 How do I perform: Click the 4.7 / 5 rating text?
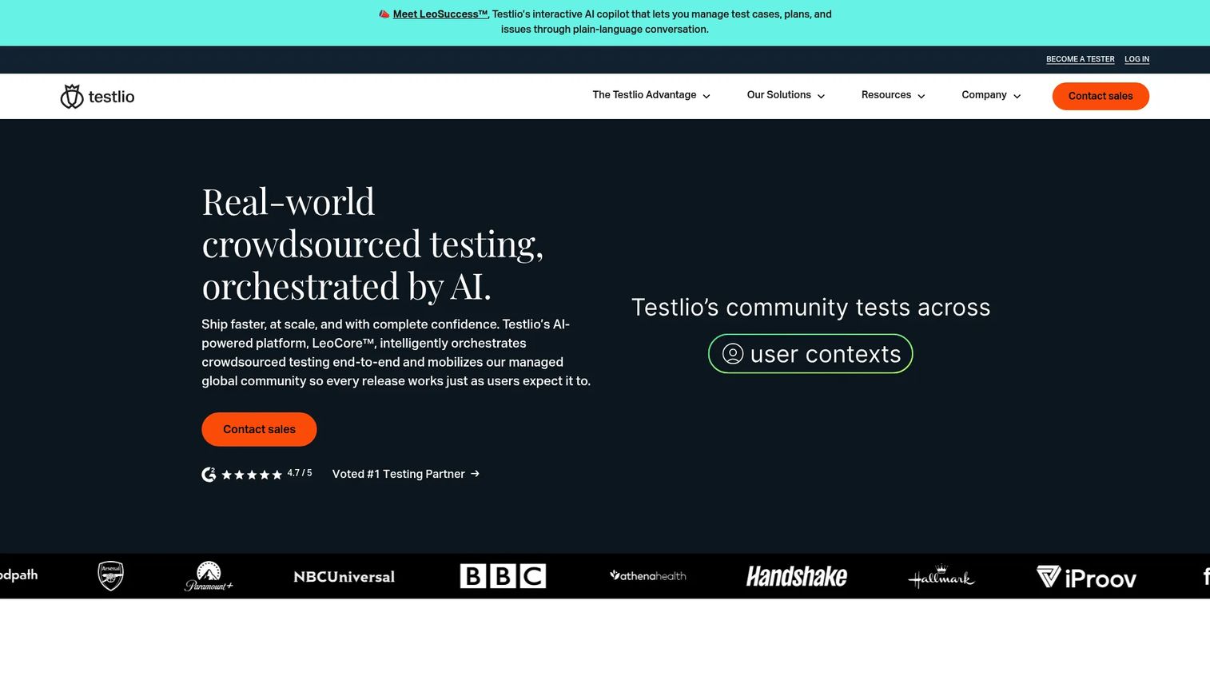click(300, 473)
